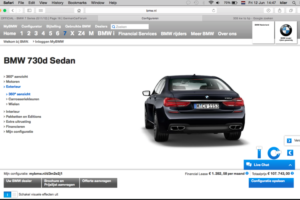Click Inloggen MyBMW link
300x200 pixels.
pyautogui.click(x=48, y=42)
